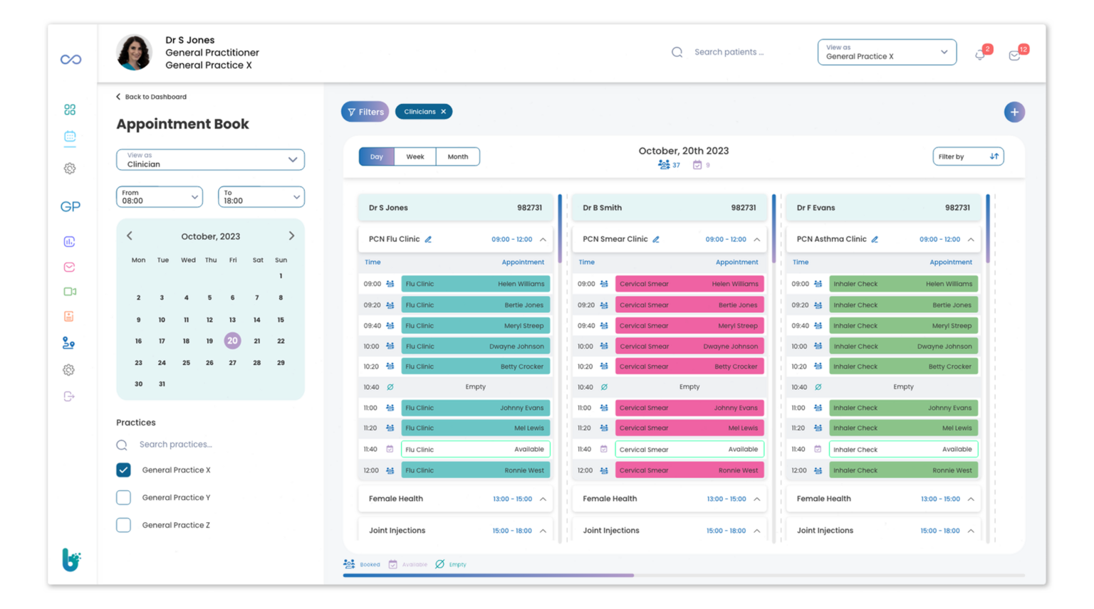Viewport: 1094px width, 609px height.
Task: Go to next month in calendar
Action: pyautogui.click(x=291, y=235)
